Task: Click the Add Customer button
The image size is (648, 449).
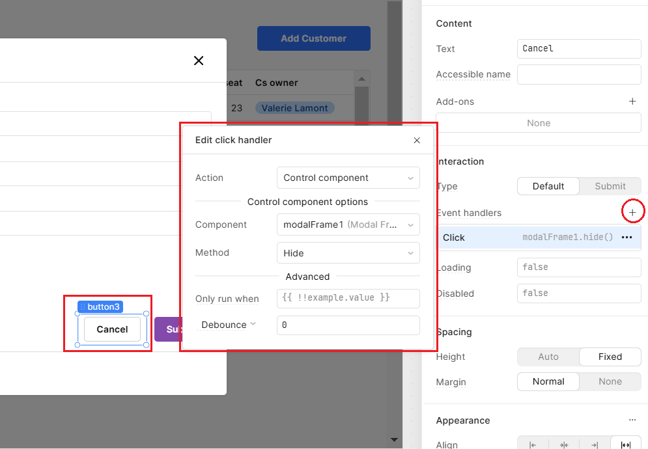Action: (314, 38)
